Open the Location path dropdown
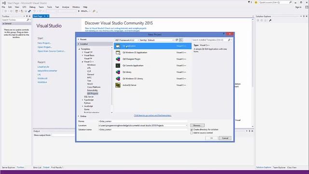This screenshot has width=309, height=174. tap(186, 126)
